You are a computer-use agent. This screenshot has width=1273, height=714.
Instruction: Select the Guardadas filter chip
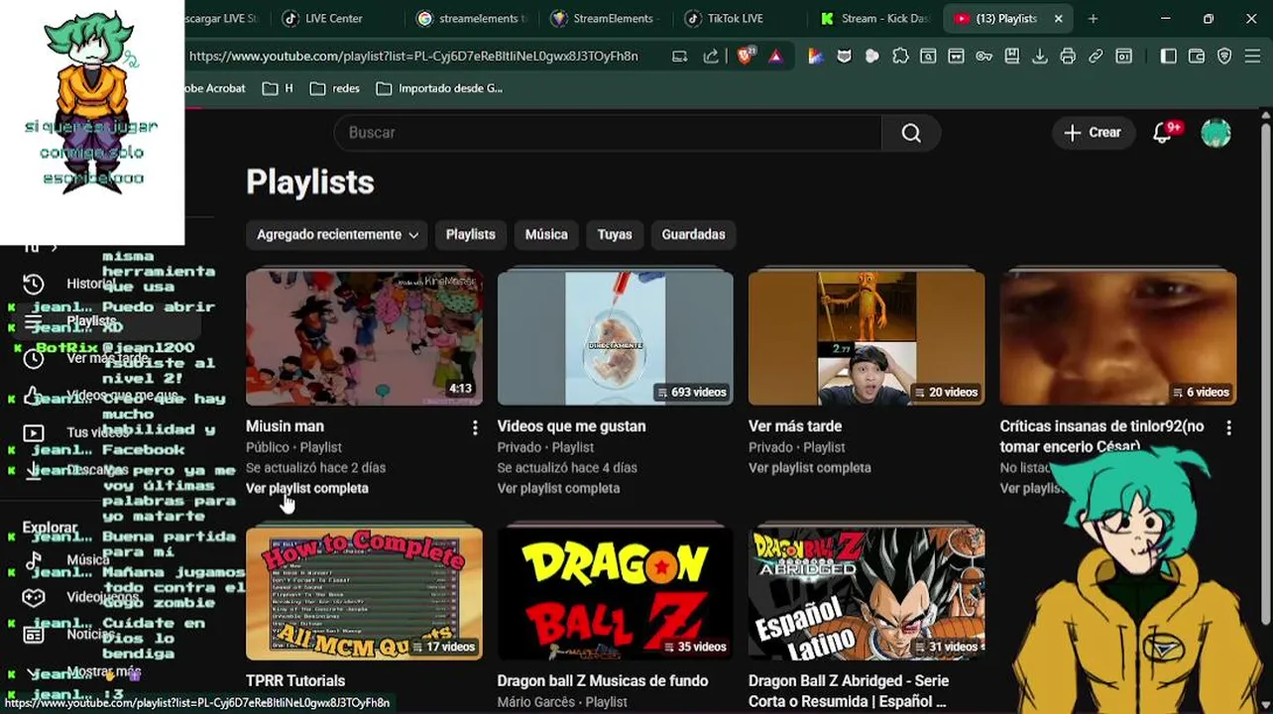tap(693, 235)
